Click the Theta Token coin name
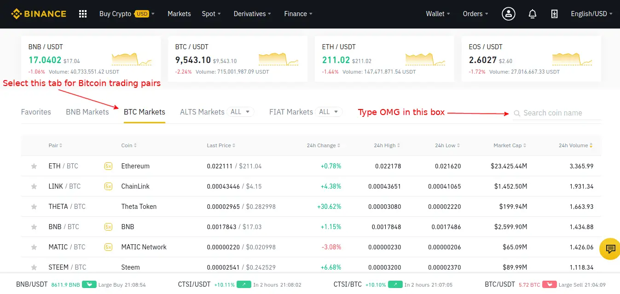The image size is (620, 294). [139, 207]
